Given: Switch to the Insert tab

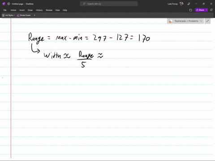Looking at the screenshot, I should click(22, 10).
